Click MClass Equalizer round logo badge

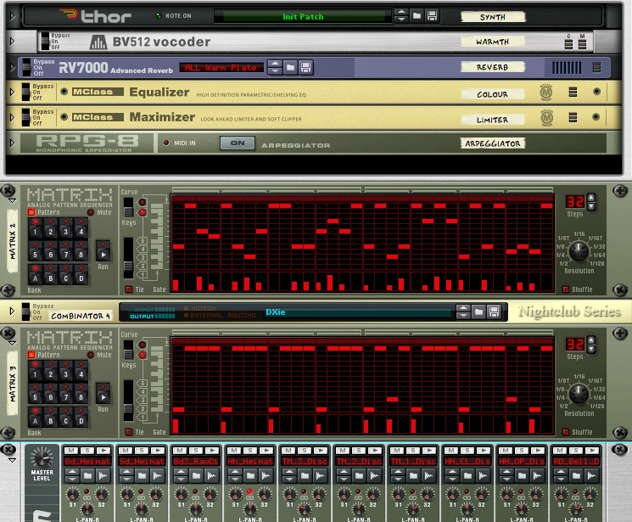pyautogui.click(x=546, y=93)
